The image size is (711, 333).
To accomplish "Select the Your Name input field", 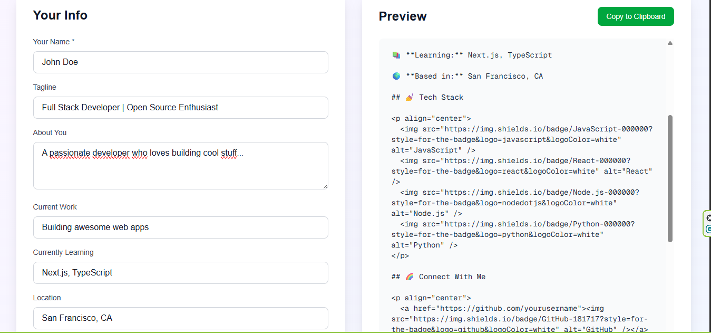I will (x=180, y=62).
